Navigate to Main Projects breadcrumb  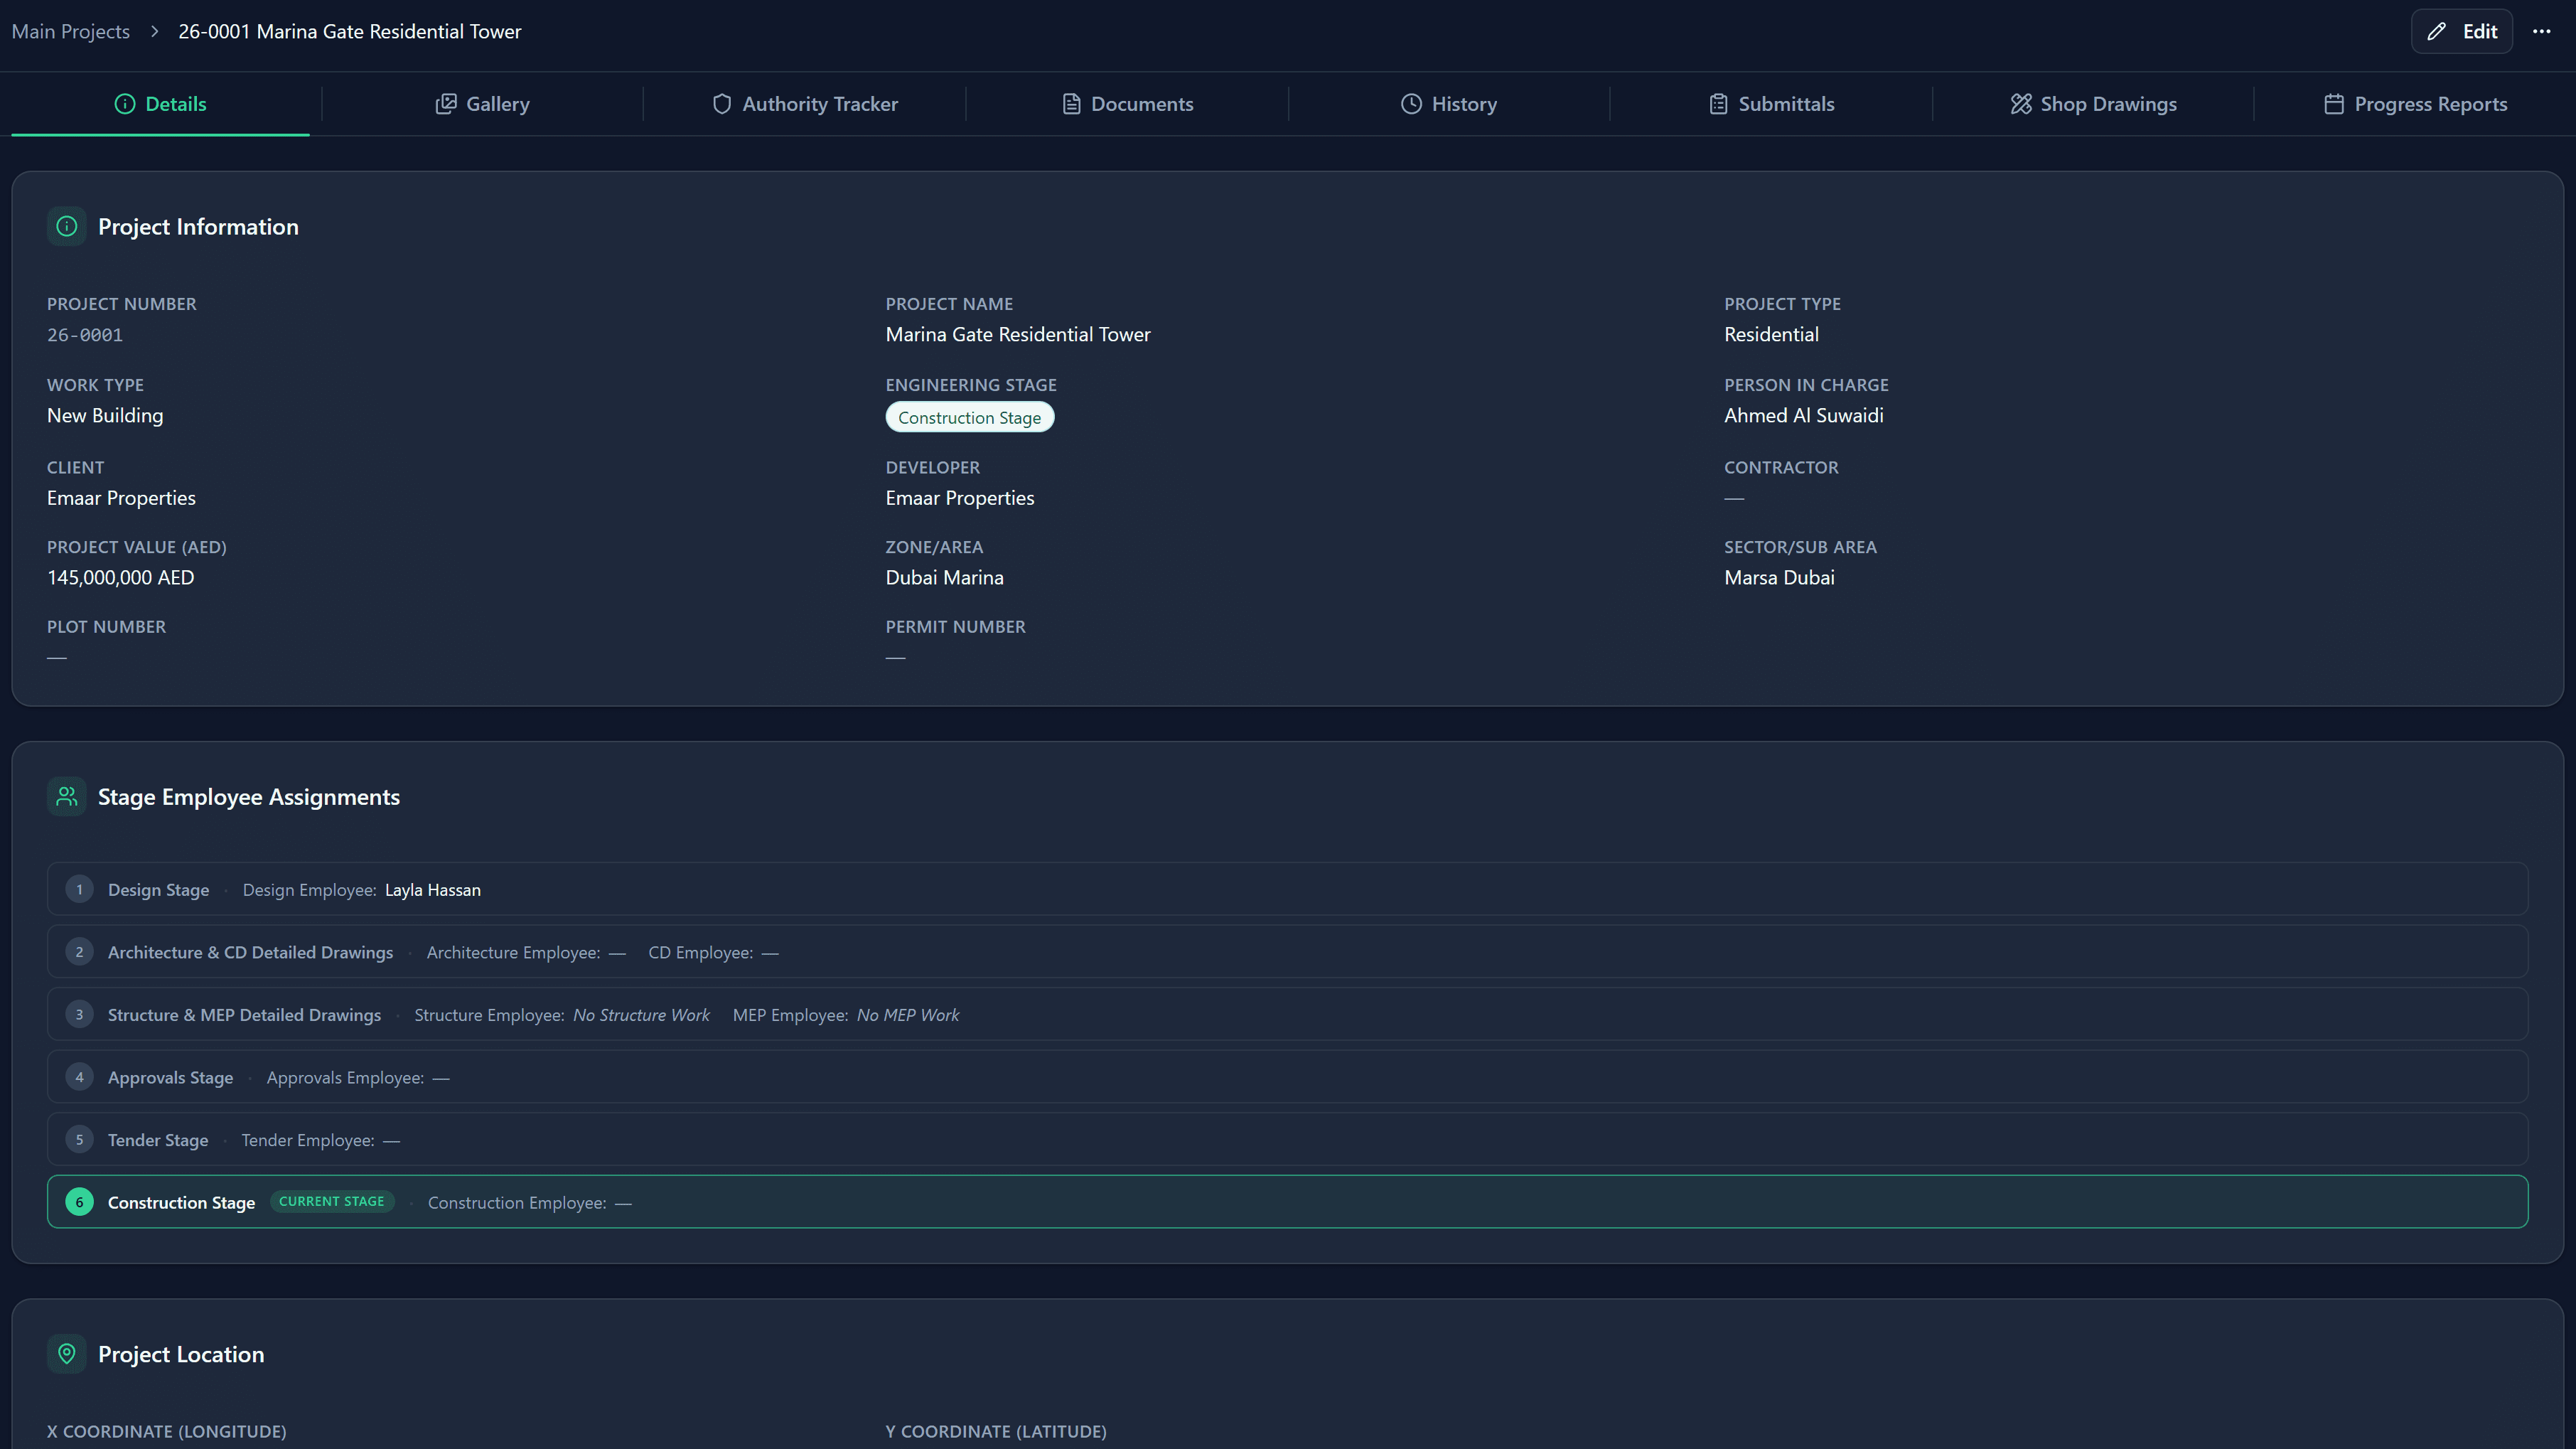[71, 32]
